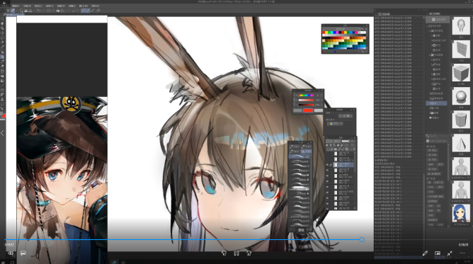The height and width of the screenshot is (264, 473).
Task: Select the Pen tool in left toolbar
Action: [2, 52]
